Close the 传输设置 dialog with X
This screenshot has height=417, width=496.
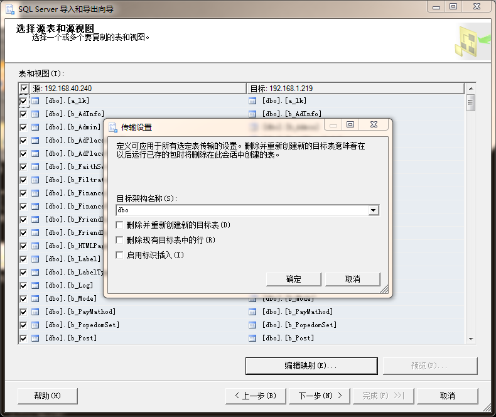pos(374,124)
